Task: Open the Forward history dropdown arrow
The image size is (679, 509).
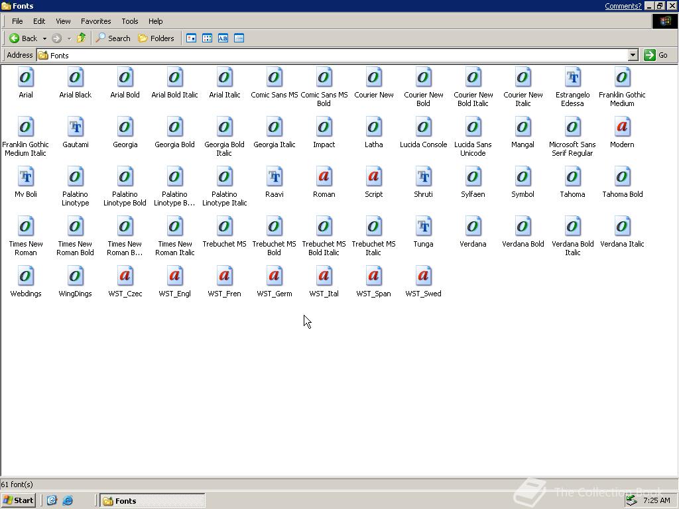Action: (x=69, y=38)
